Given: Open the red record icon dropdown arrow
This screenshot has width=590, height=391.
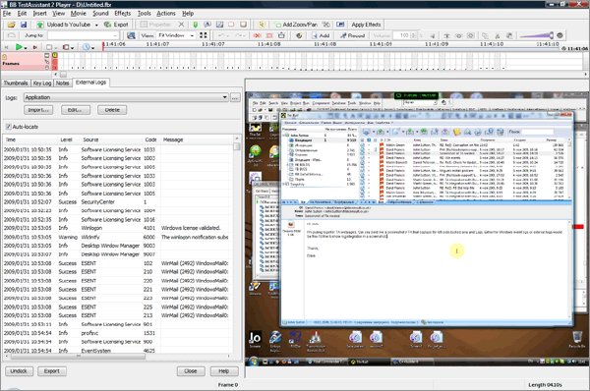Looking at the screenshot, I should click(x=72, y=48).
